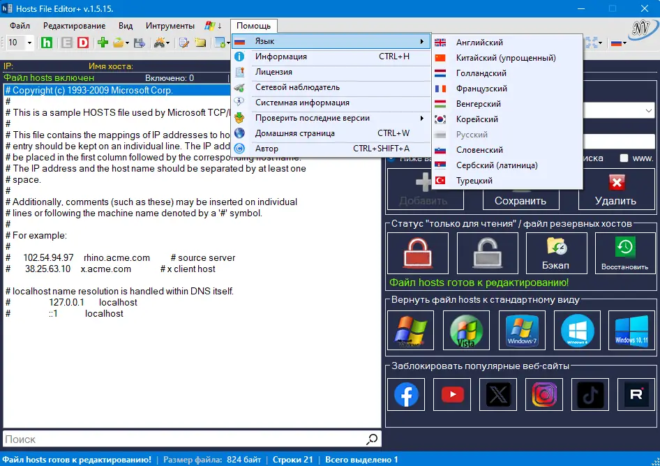This screenshot has width=660, height=466.
Task: Block YouTube via its icon
Action: (x=452, y=394)
